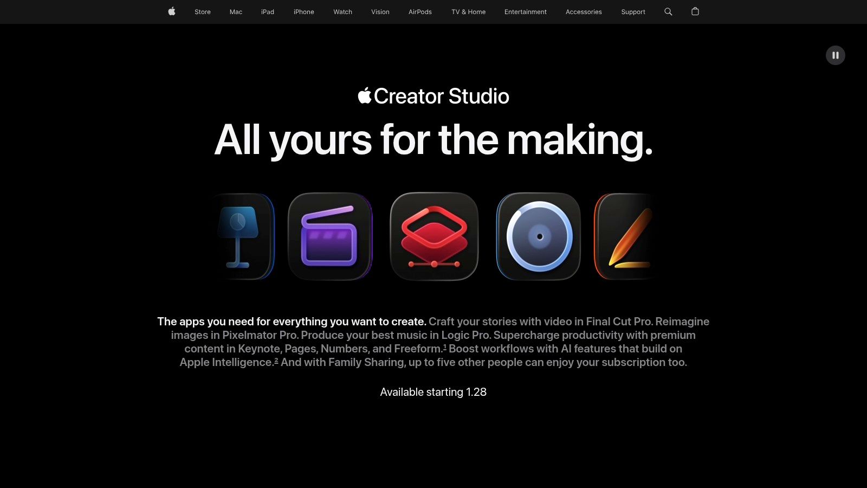867x488 pixels.
Task: Open the Store menu item
Action: click(203, 11)
